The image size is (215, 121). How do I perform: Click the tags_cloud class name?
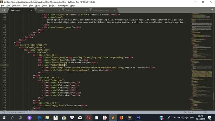click(57, 105)
